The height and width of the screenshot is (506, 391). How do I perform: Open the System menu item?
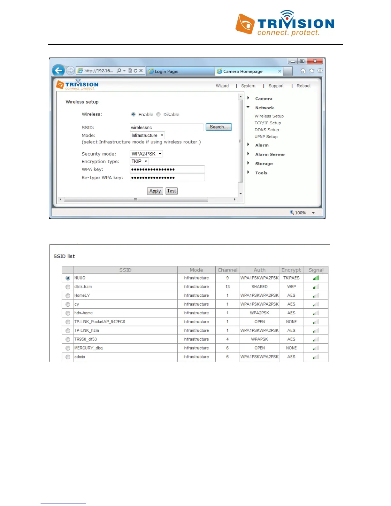[248, 86]
